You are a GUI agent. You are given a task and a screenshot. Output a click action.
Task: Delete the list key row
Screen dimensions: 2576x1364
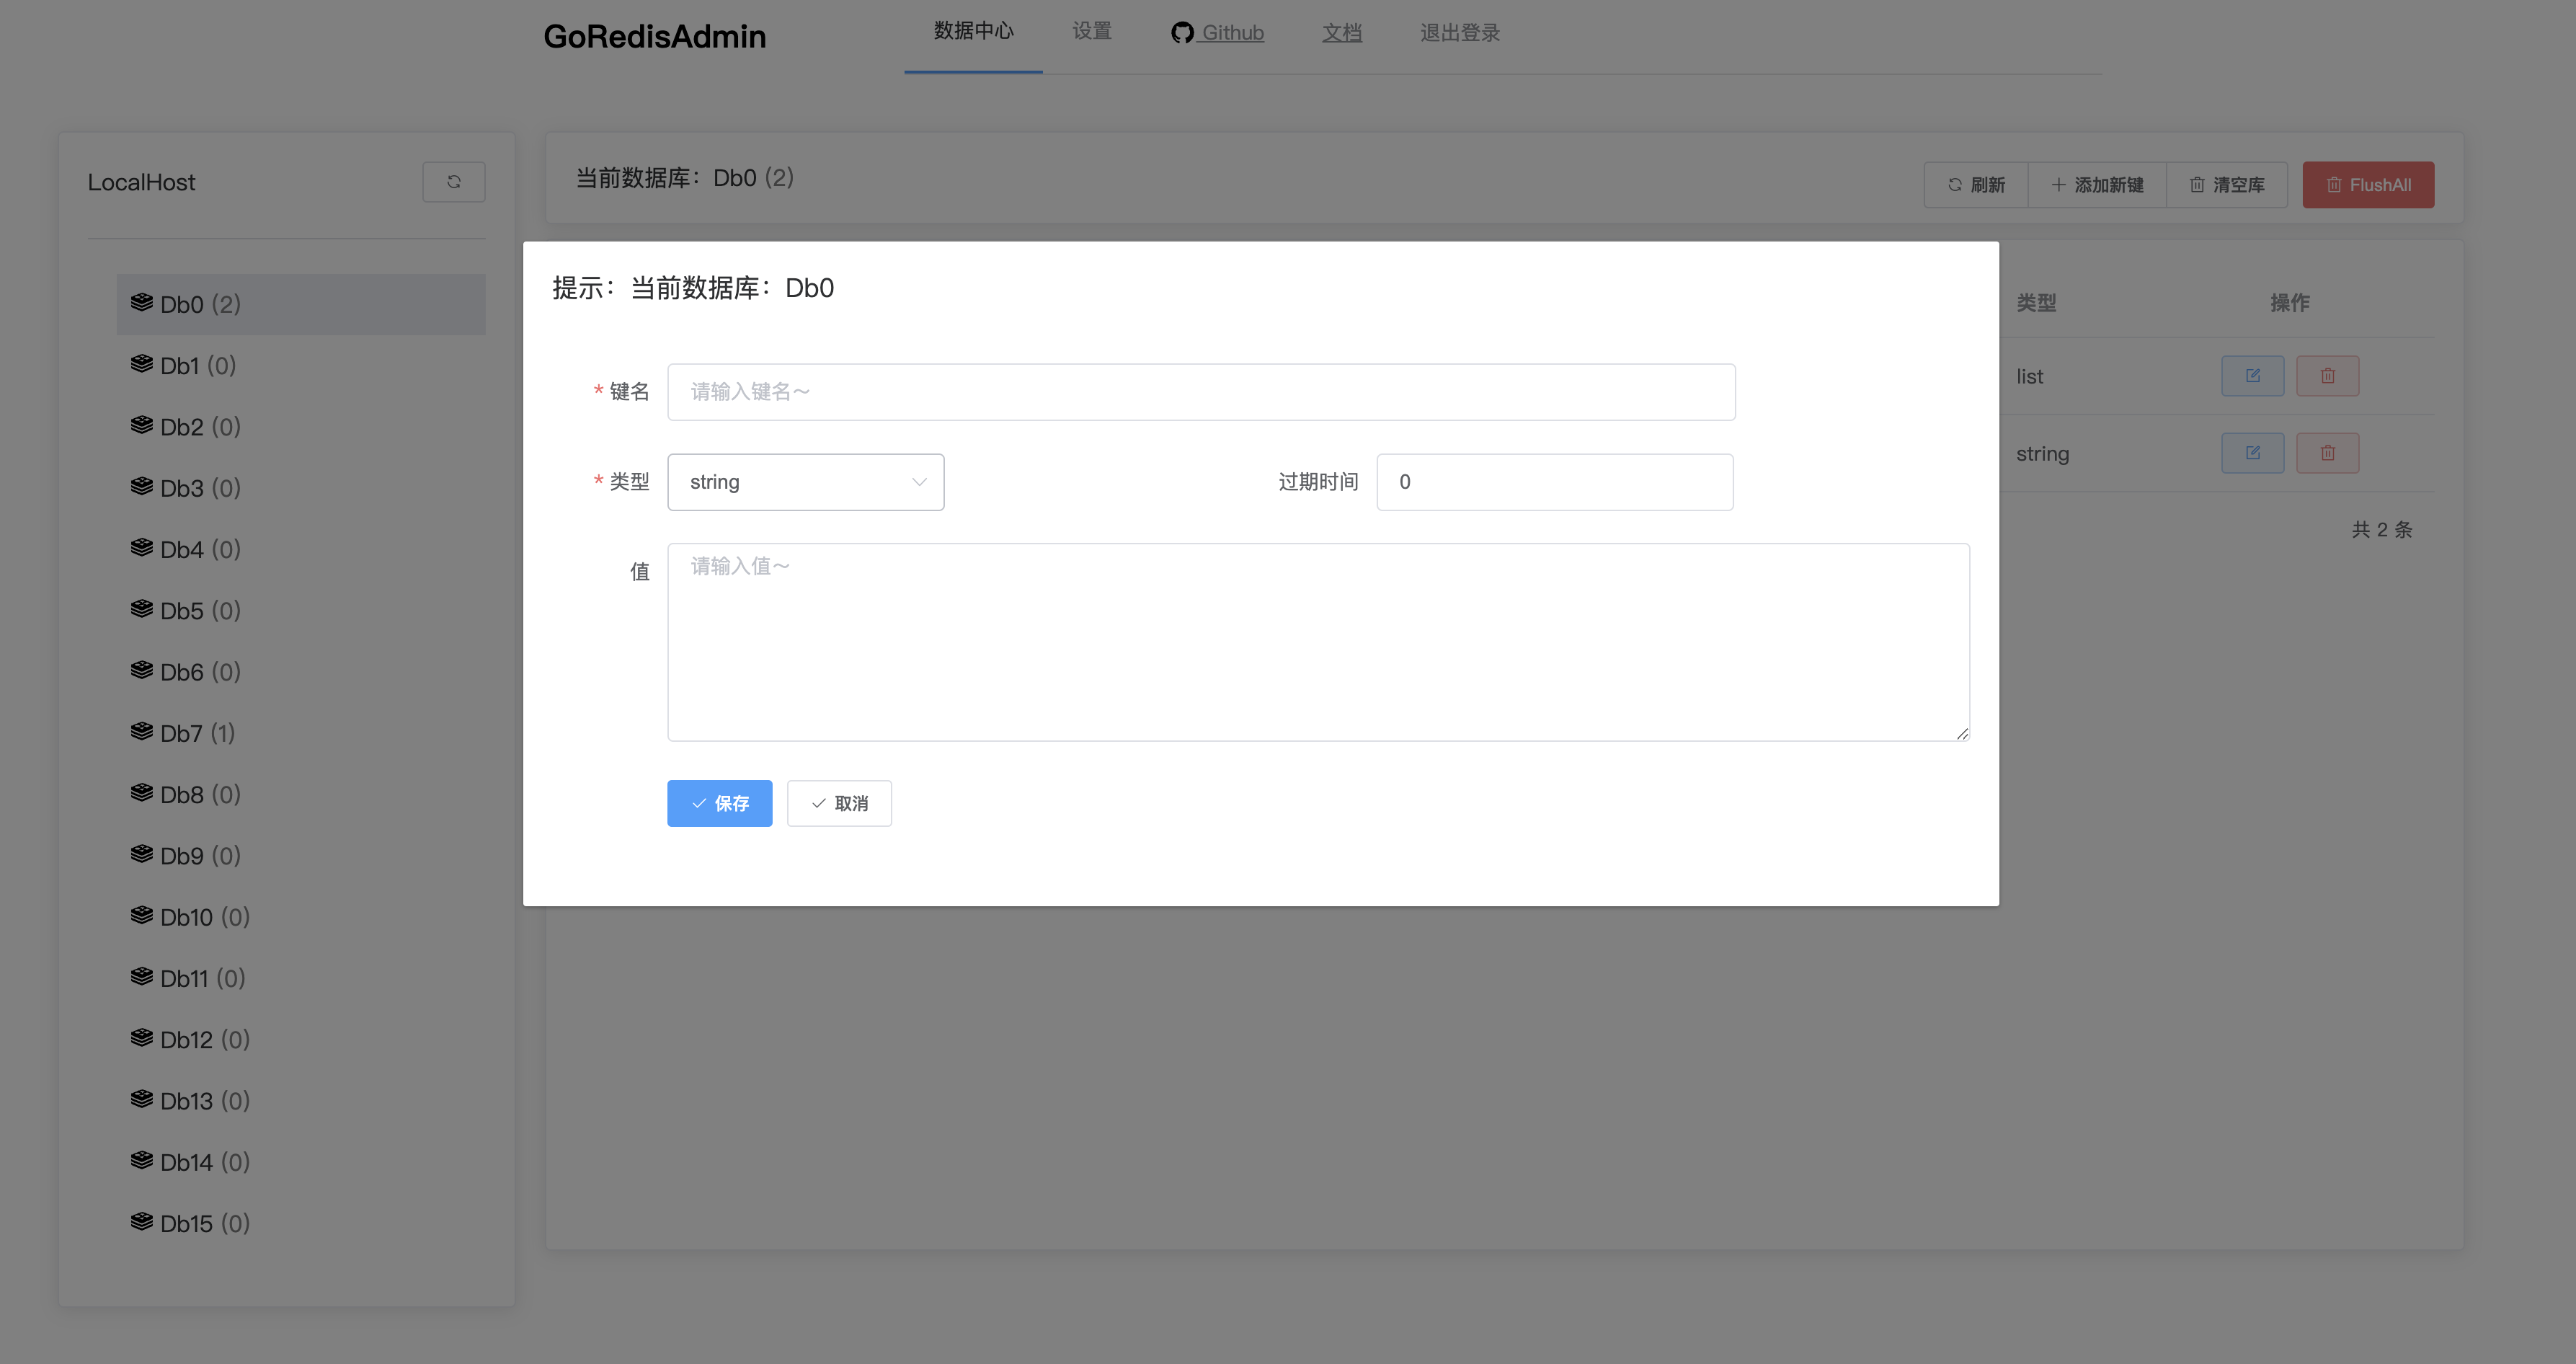(x=2327, y=376)
